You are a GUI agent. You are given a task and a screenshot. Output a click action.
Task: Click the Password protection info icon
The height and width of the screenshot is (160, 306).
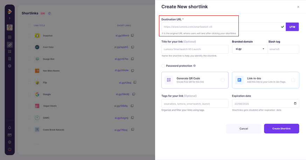point(194,66)
